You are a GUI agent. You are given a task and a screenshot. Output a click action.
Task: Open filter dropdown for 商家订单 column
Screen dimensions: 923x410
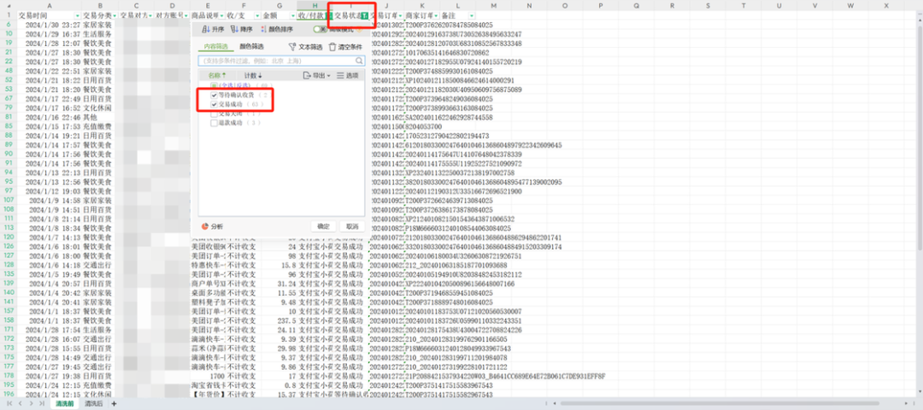click(x=436, y=15)
